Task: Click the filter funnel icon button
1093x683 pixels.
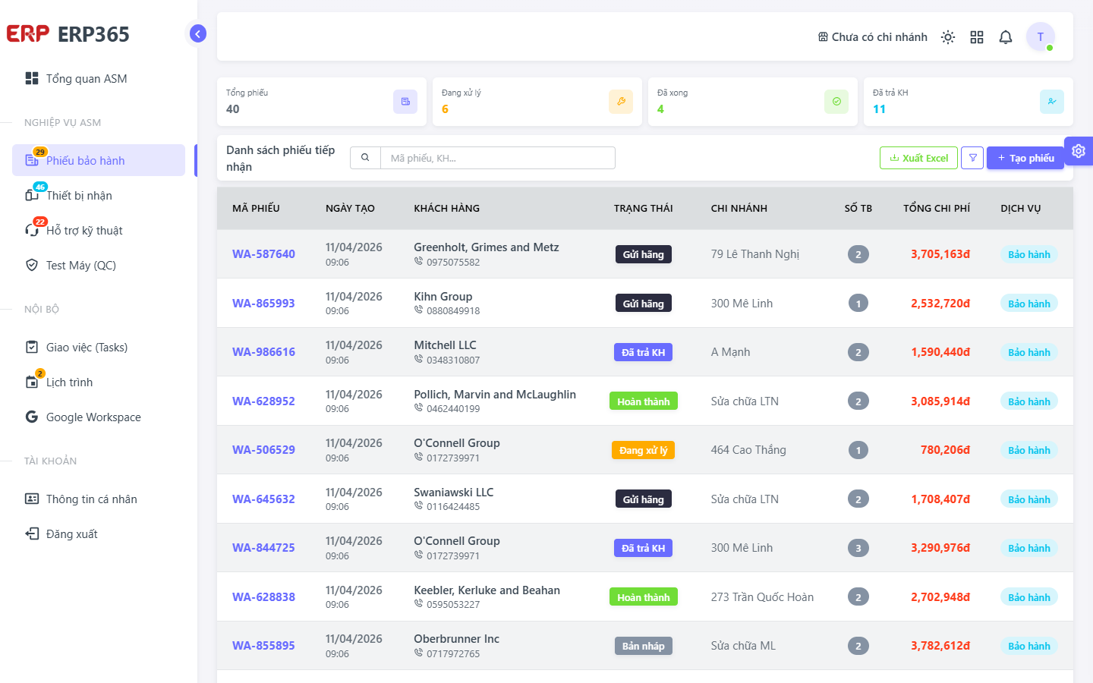Action: (972, 158)
